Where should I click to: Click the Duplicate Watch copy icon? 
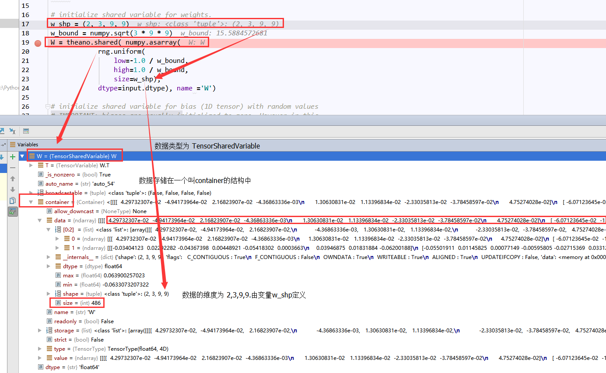(x=13, y=200)
